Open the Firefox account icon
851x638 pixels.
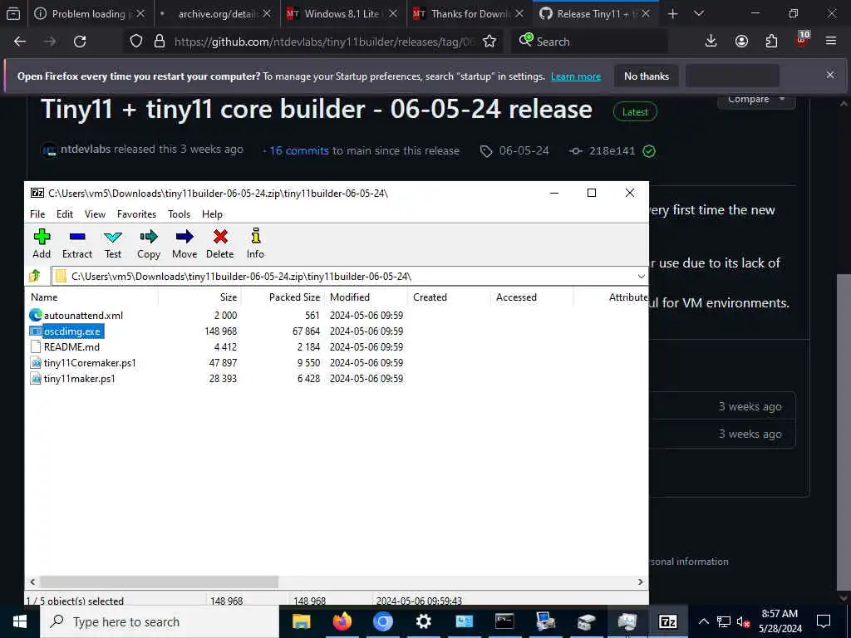(741, 42)
